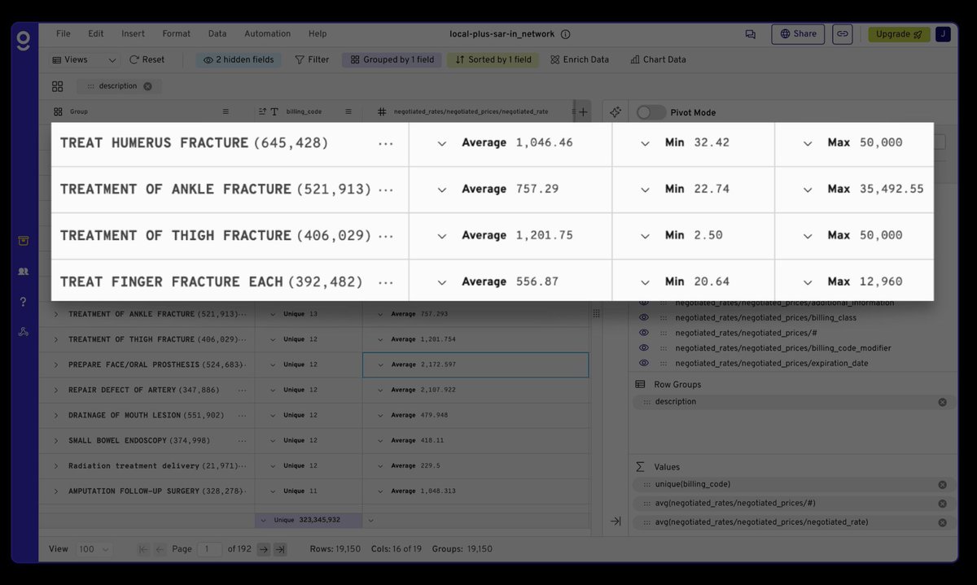Open Sorted by 1 field settings
Viewport: 977px width, 585px height.
click(493, 59)
